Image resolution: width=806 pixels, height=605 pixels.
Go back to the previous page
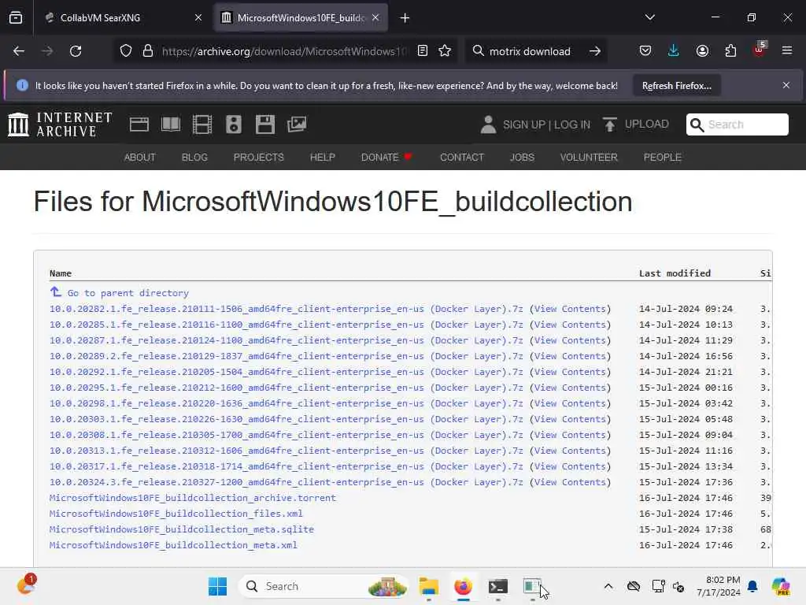(x=19, y=51)
